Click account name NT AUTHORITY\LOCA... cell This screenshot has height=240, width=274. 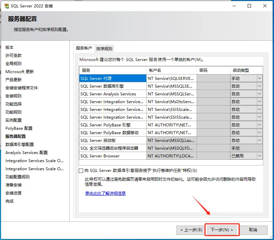click(x=172, y=156)
